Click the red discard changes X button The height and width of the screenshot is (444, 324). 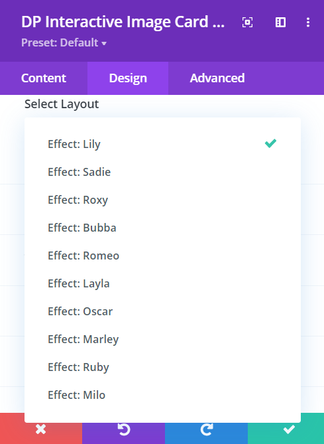tap(41, 429)
